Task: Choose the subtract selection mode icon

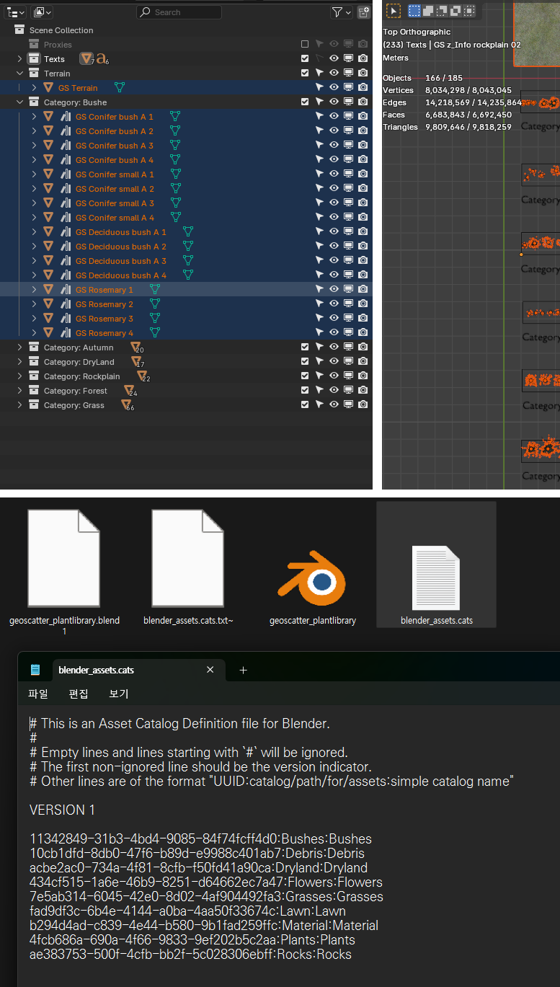Action: [x=442, y=10]
